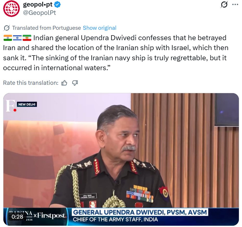Click the Iran flag emoji

[x=27, y=38]
